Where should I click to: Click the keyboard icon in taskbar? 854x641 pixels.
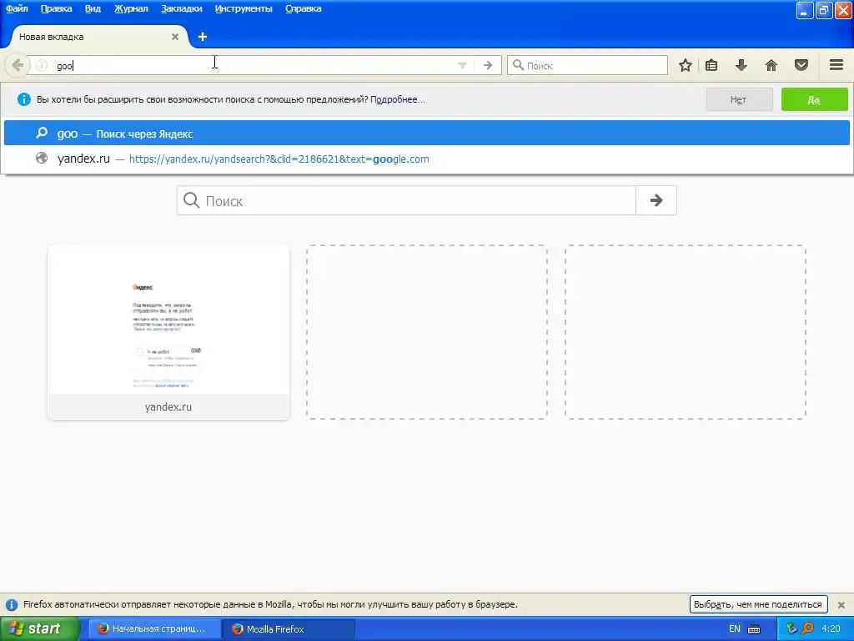click(754, 629)
